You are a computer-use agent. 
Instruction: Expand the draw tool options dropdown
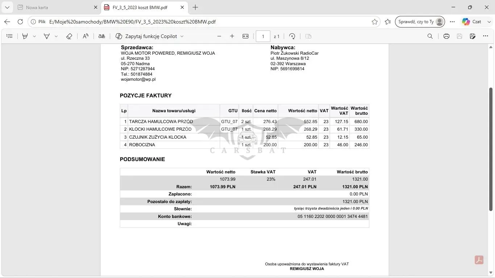tap(56, 36)
